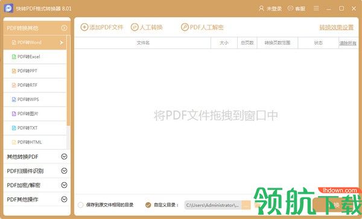Viewport: 362px width, 219px height.
Task: Click the 转换页数范围 column header
Action: point(278,43)
